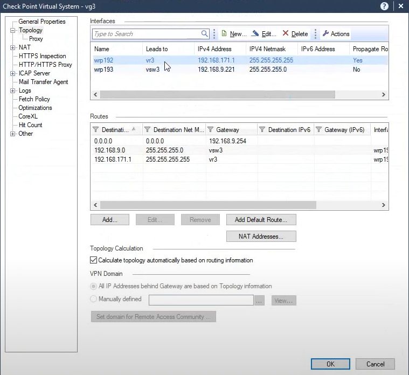Screen dimensions: 409x375
Task: Select route with gateway 192.168.9.254
Action: [x=239, y=141]
